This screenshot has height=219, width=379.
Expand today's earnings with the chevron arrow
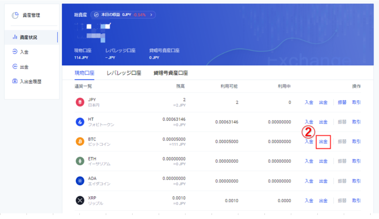point(151,15)
